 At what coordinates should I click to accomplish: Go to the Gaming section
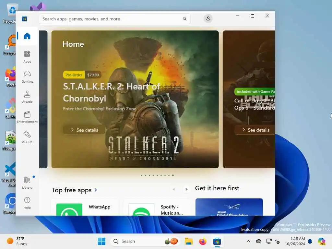27,77
